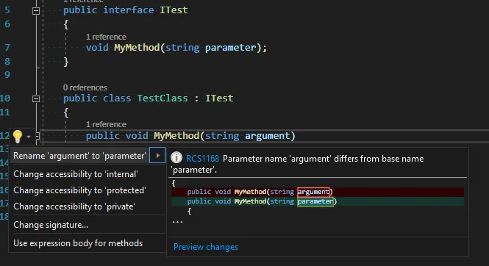Click MyMethod name on line 12
This screenshot has height=266, width=489.
click(x=176, y=136)
